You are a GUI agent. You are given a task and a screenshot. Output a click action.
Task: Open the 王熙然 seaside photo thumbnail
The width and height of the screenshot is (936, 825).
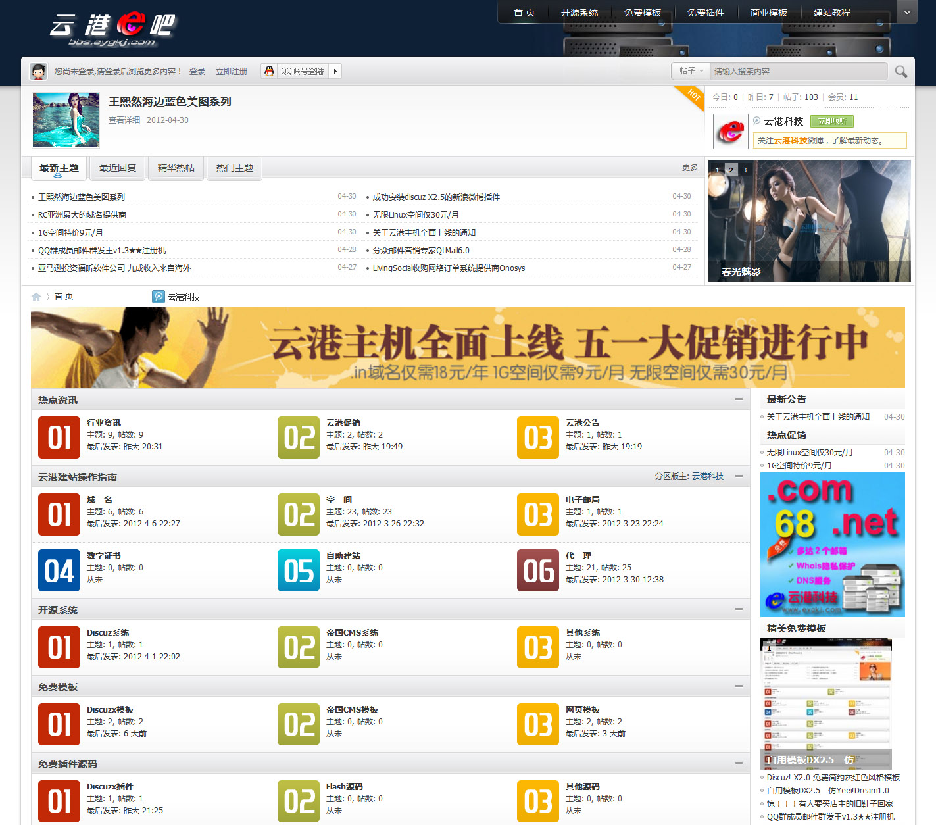click(66, 120)
